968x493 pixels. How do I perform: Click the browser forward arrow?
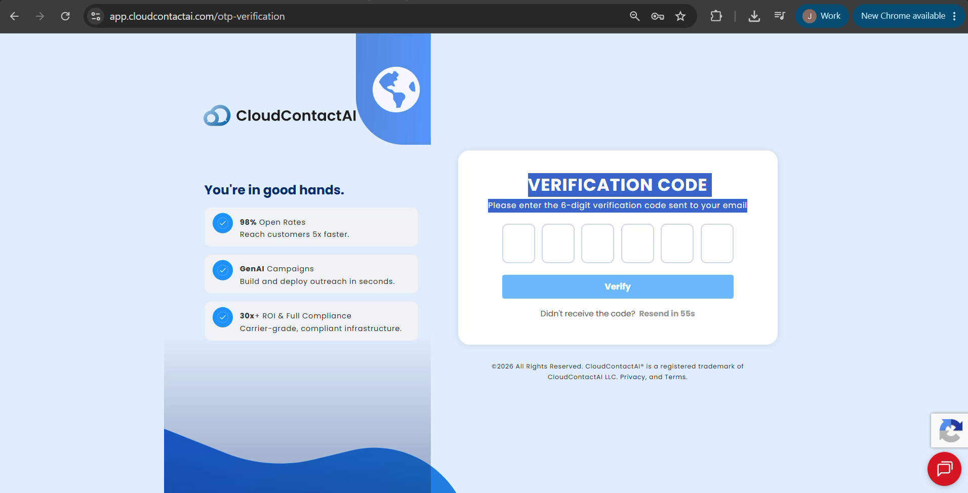tap(39, 16)
